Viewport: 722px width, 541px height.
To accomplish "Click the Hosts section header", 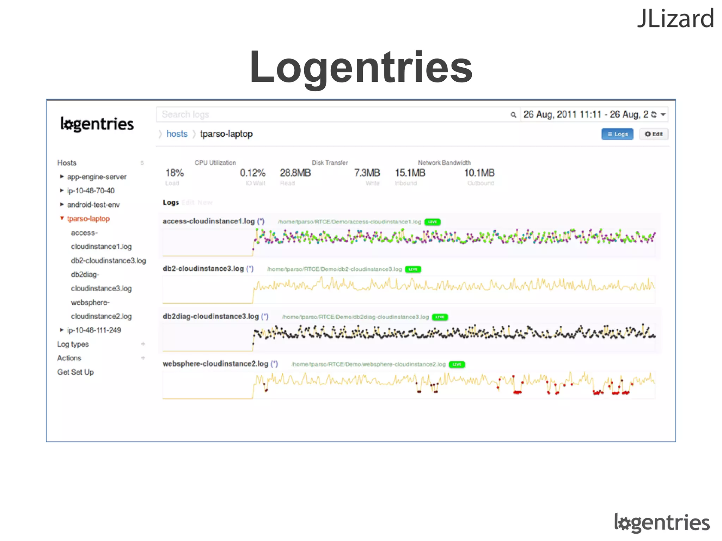I will pos(67,163).
